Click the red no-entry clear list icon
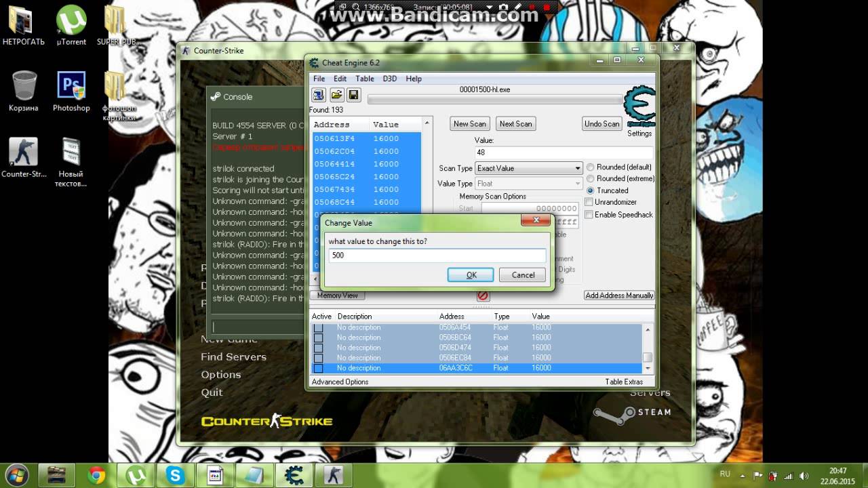 coord(483,296)
